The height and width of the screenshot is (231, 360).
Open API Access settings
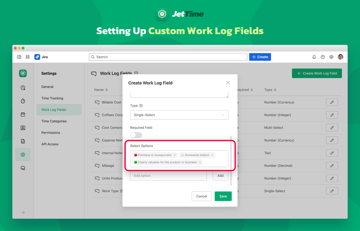(50, 144)
